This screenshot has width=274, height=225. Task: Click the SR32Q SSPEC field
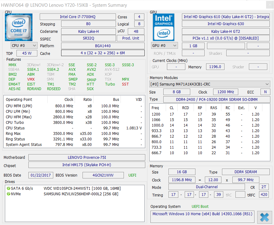click(88, 38)
